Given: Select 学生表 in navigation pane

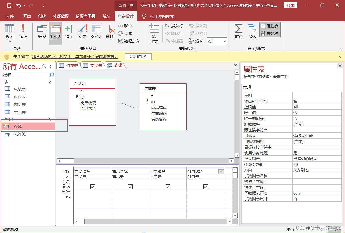Looking at the screenshot, I should click(20, 113).
